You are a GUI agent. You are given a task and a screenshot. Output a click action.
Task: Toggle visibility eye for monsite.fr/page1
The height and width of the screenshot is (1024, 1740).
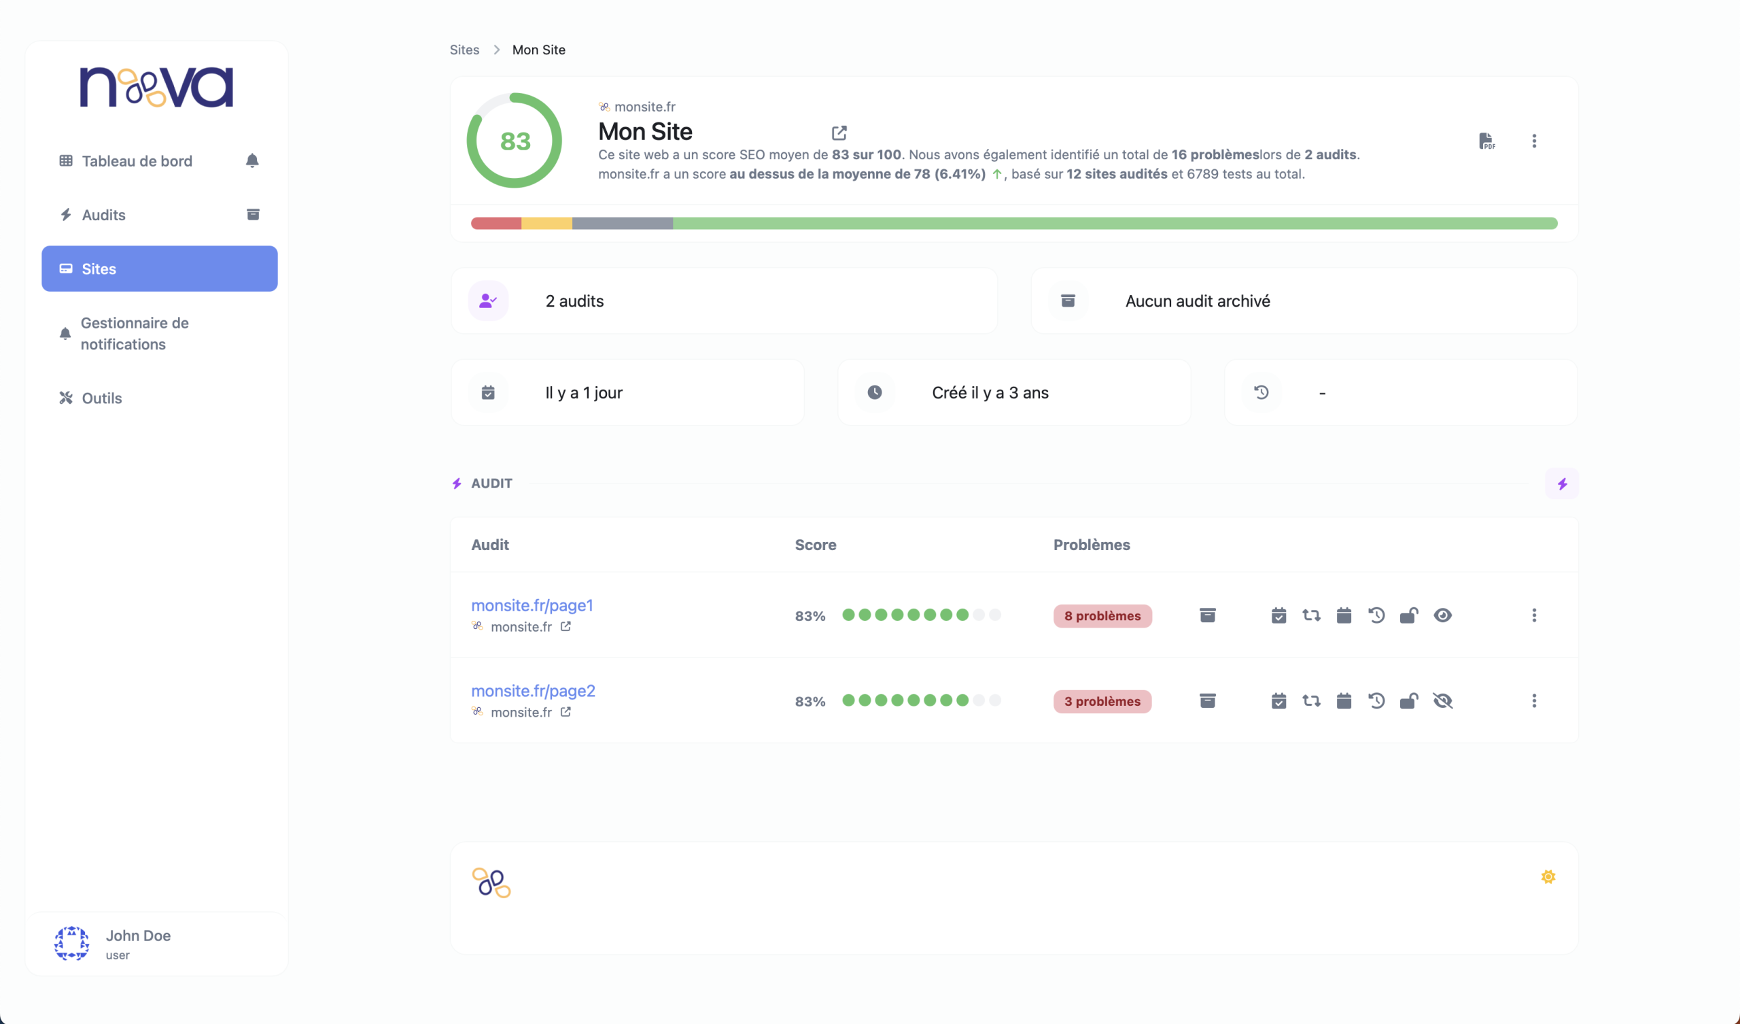tap(1442, 615)
